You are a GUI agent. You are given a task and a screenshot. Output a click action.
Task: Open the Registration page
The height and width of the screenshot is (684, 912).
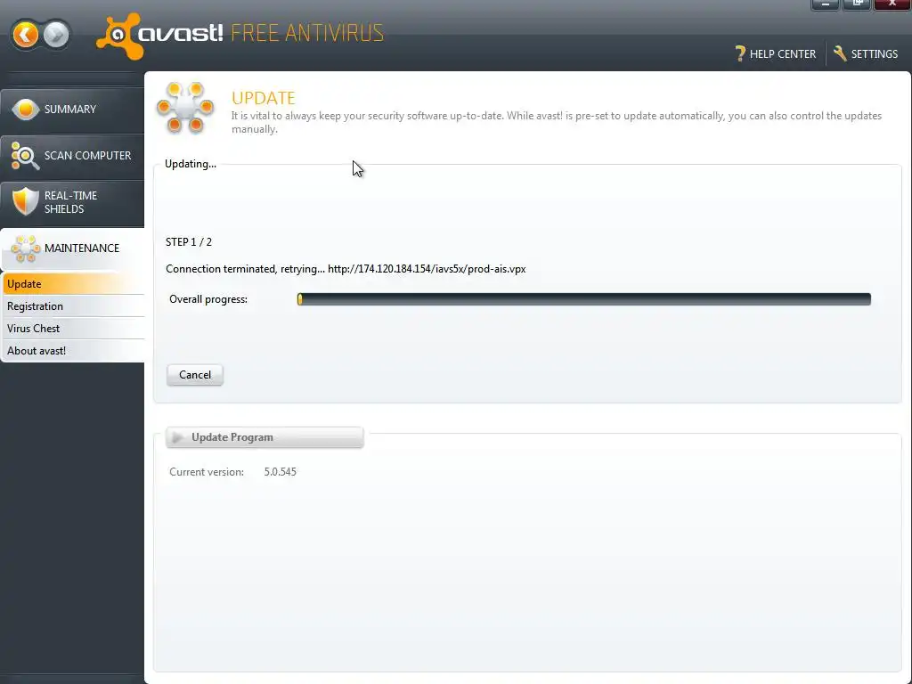pos(73,306)
